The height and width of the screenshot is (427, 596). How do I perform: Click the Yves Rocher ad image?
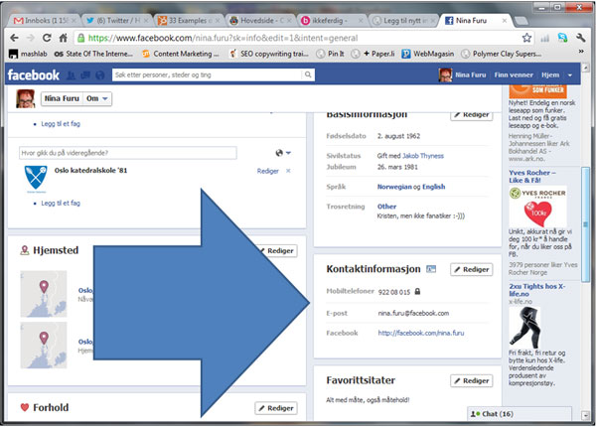coord(537,207)
